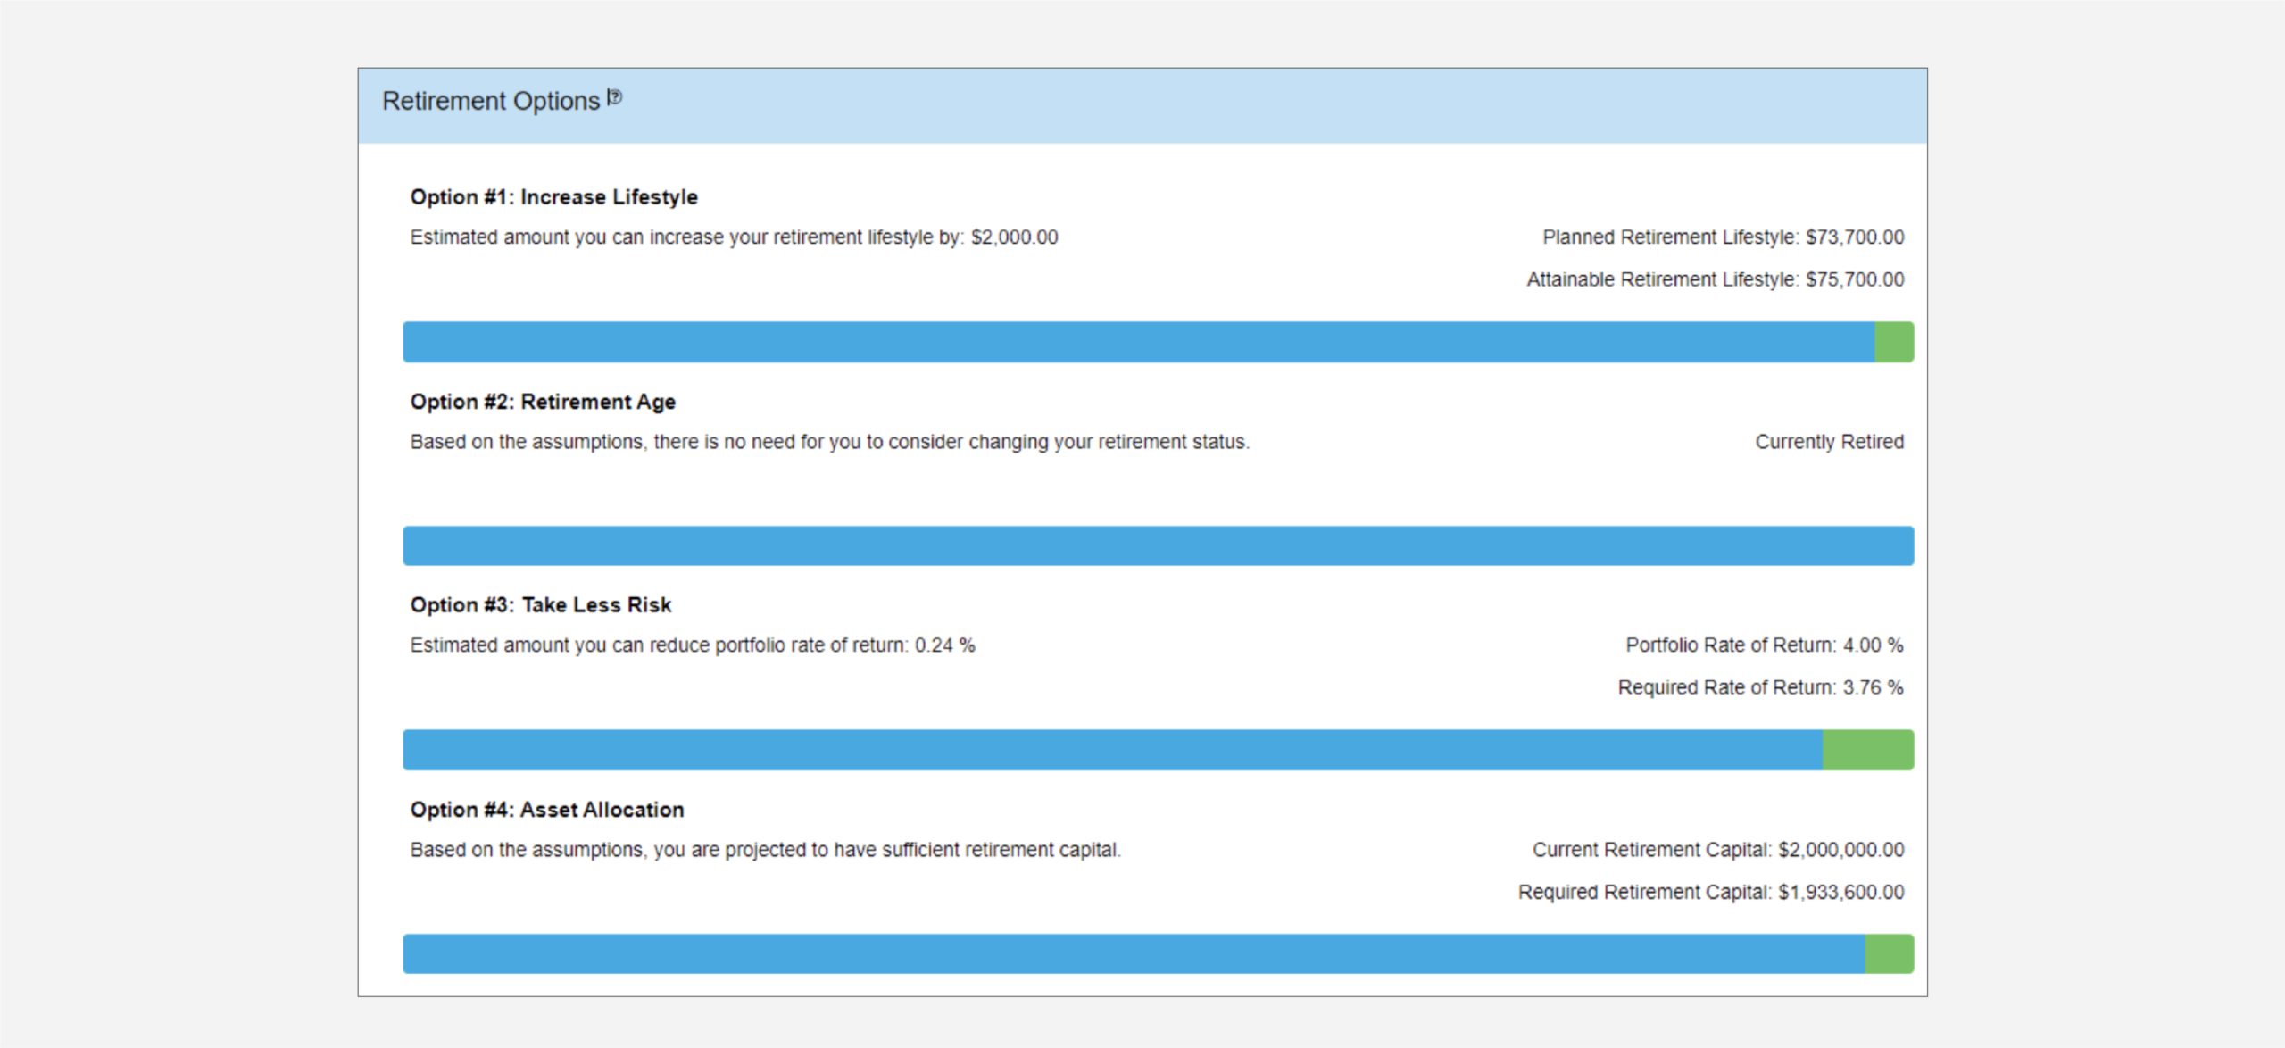The image size is (2285, 1048).
Task: Click the Required Retirement Capital amount
Action: point(1840,893)
